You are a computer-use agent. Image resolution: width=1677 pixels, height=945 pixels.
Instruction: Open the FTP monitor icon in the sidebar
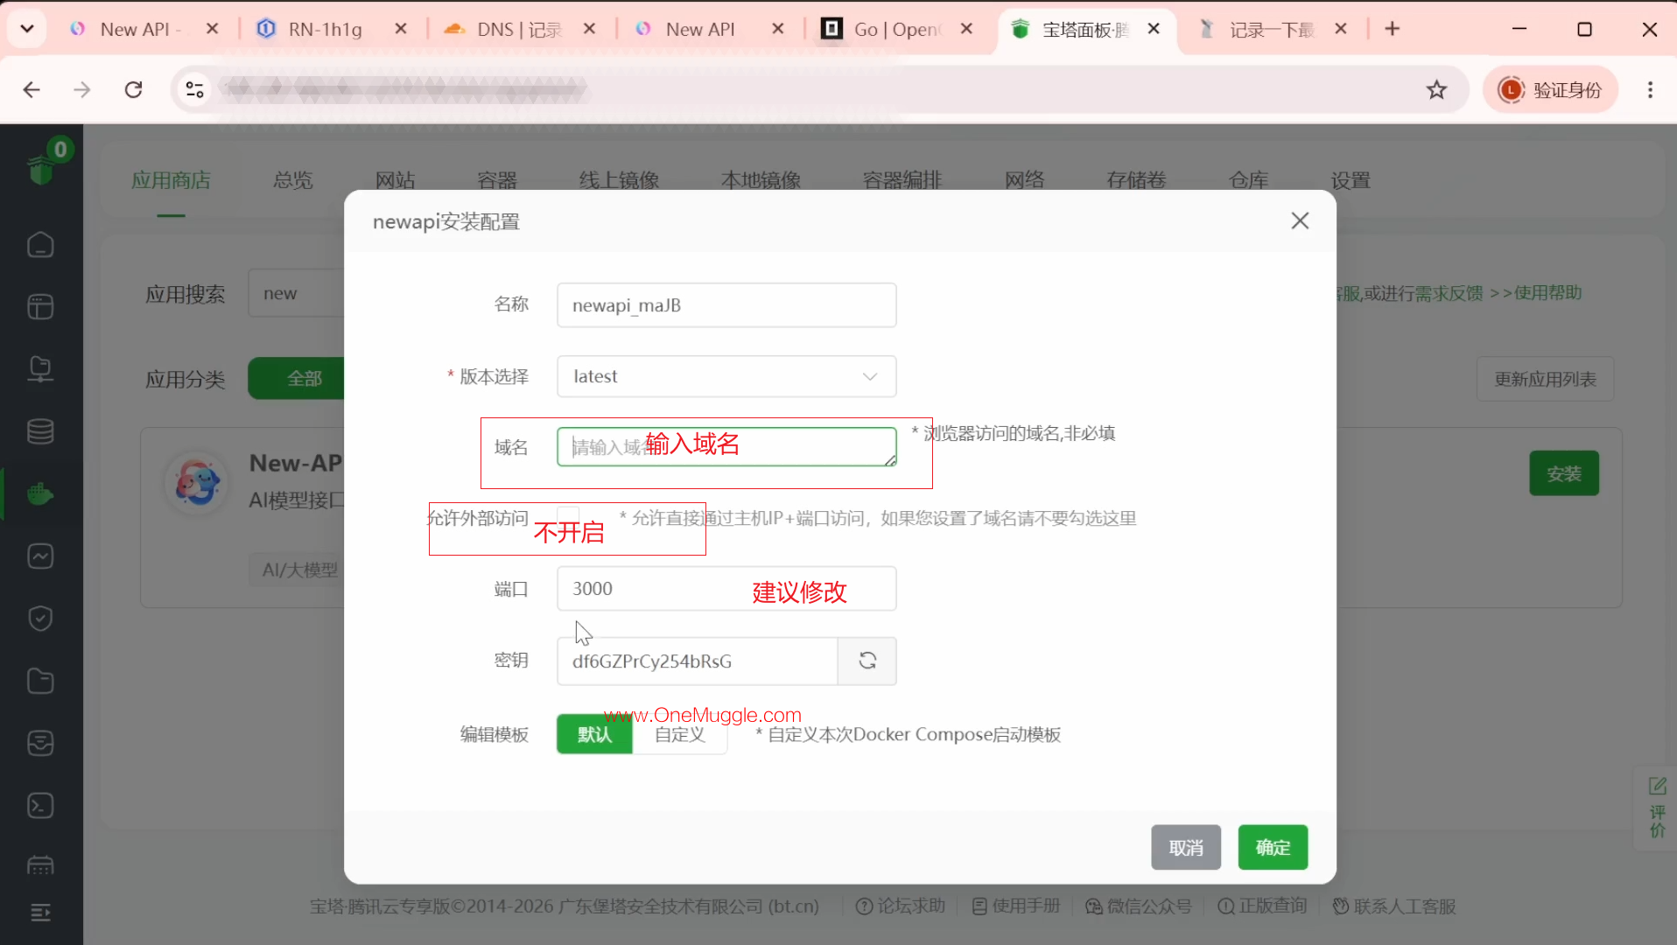pos(40,369)
